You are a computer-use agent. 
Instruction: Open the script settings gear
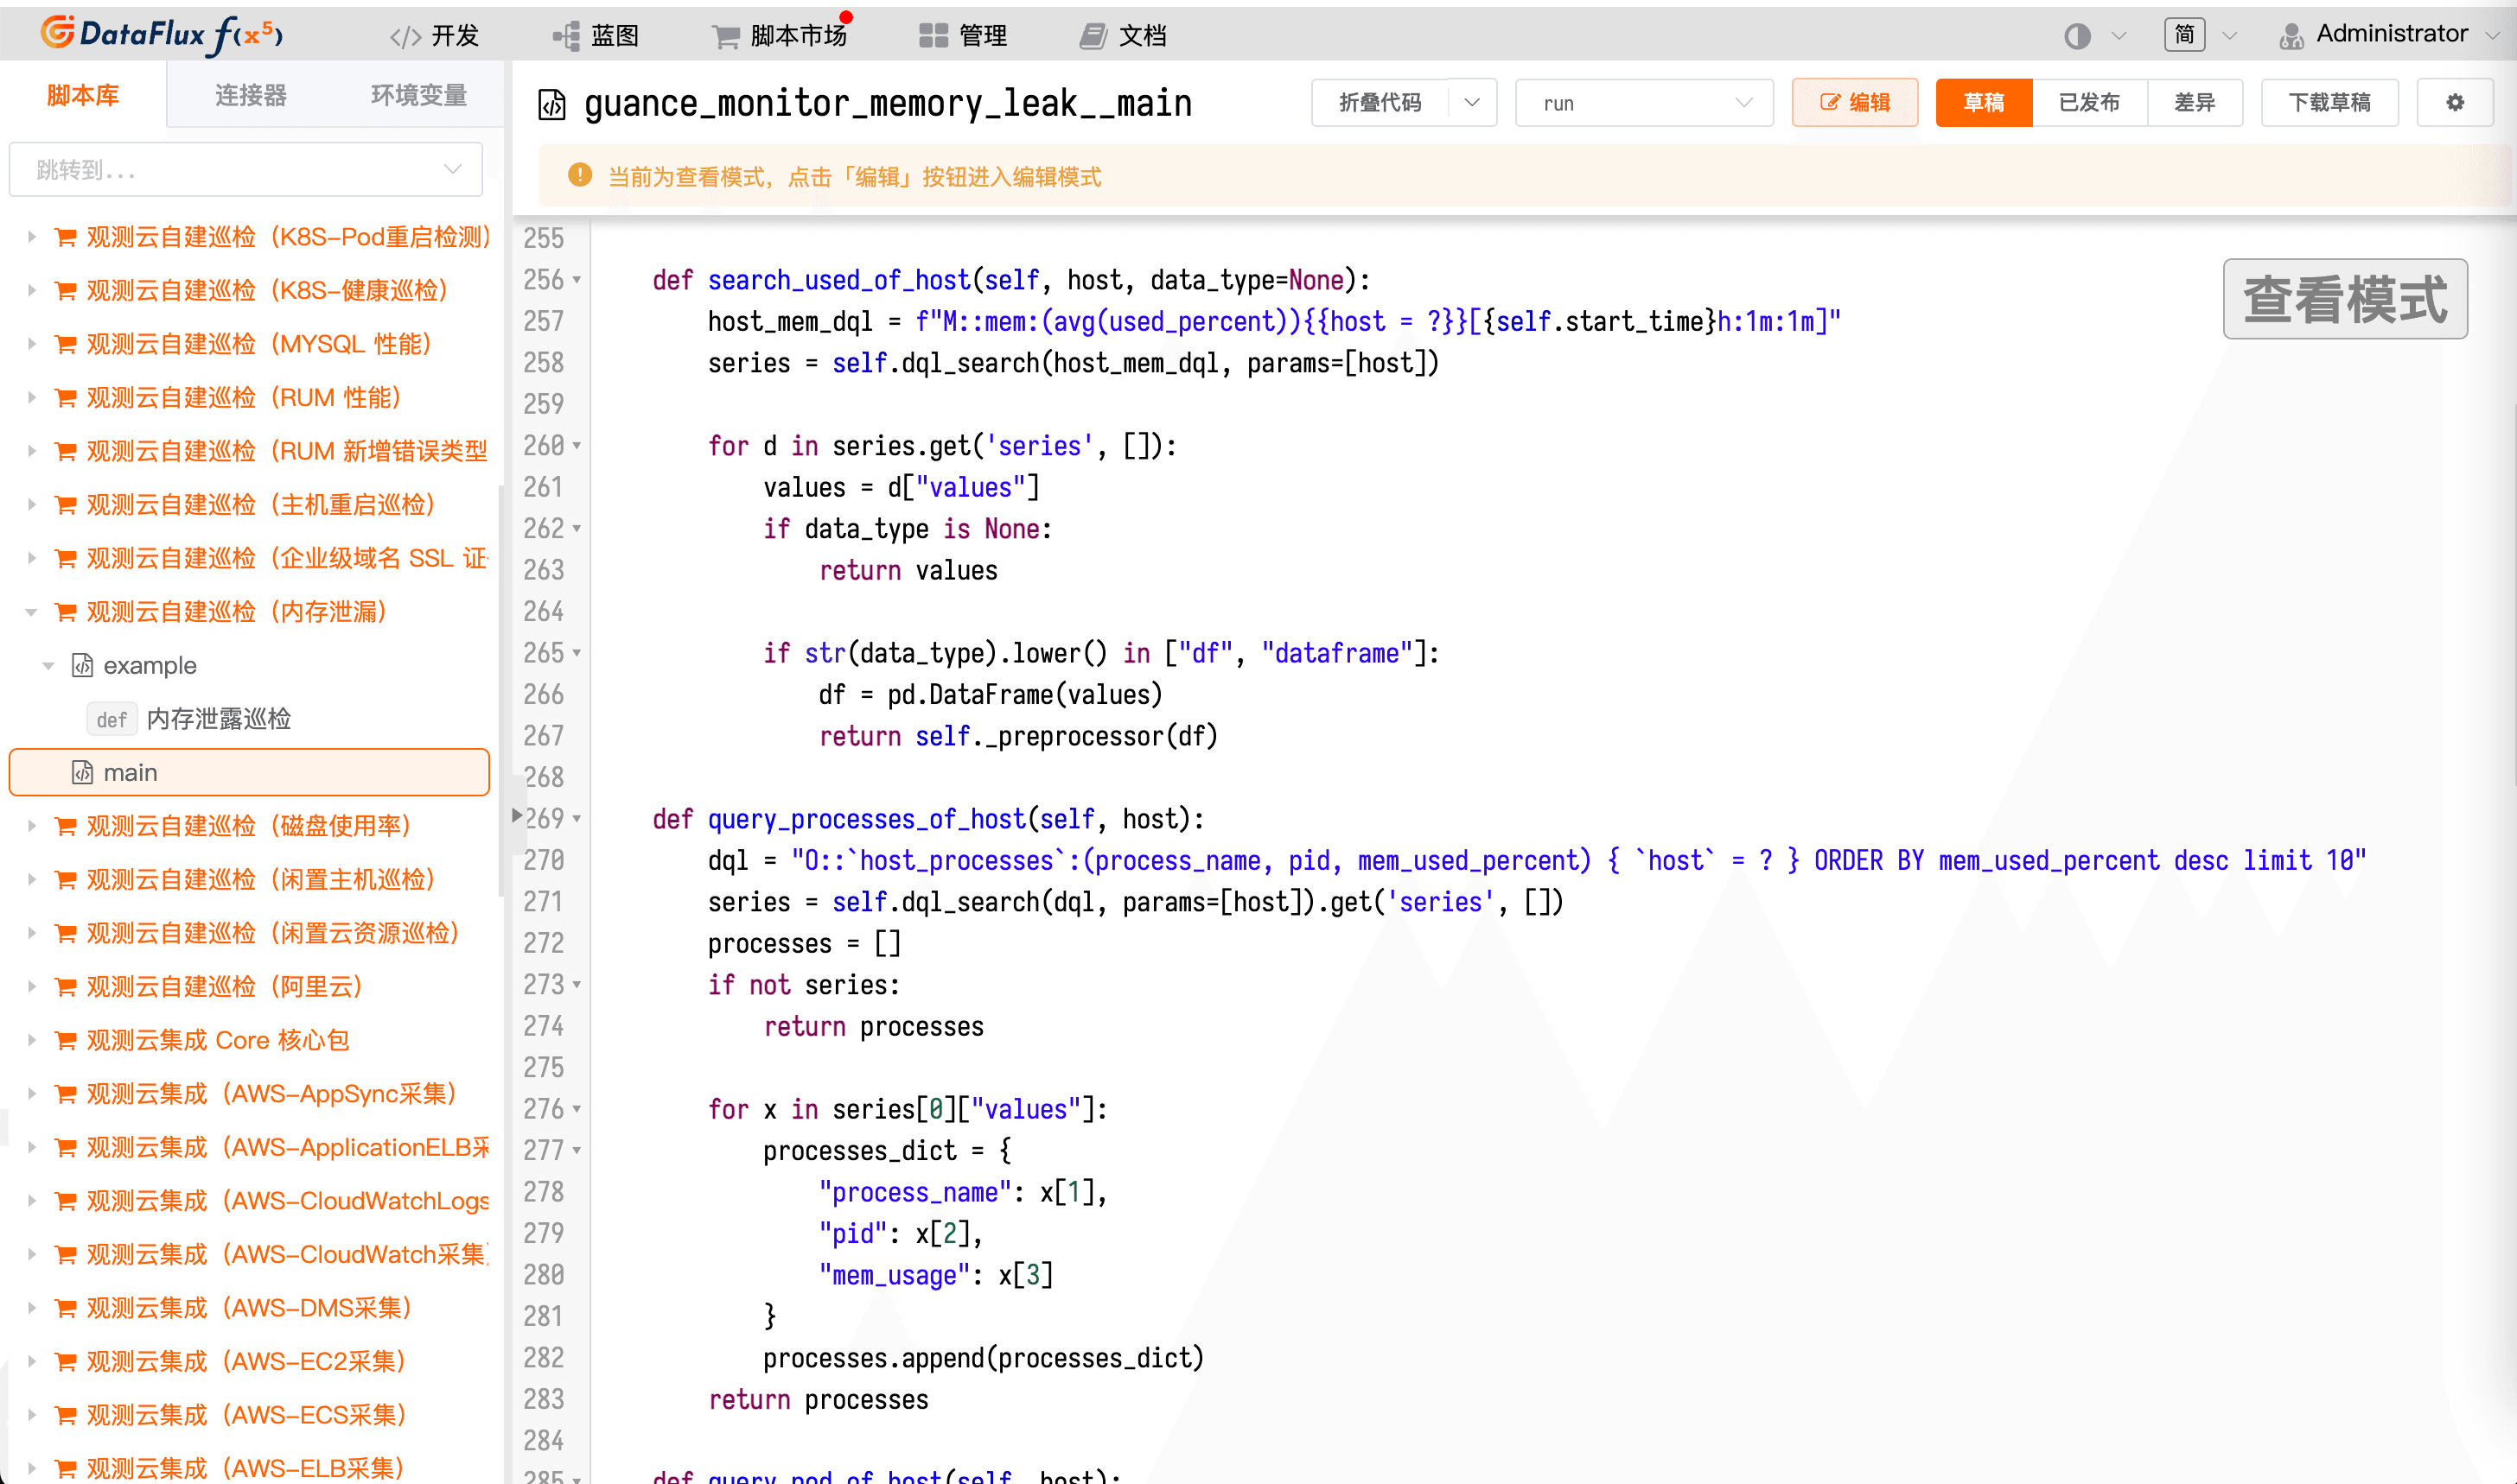click(2455, 103)
